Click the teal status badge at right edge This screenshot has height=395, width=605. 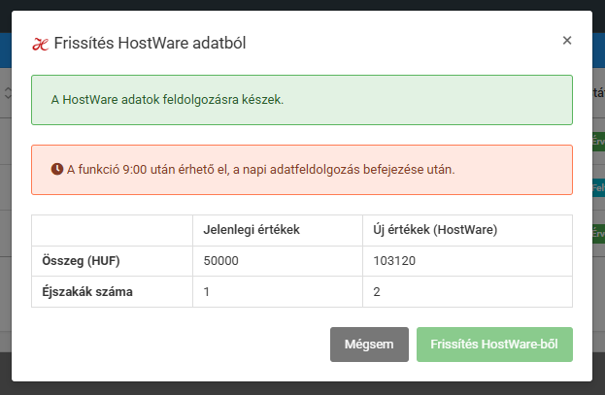click(597, 187)
